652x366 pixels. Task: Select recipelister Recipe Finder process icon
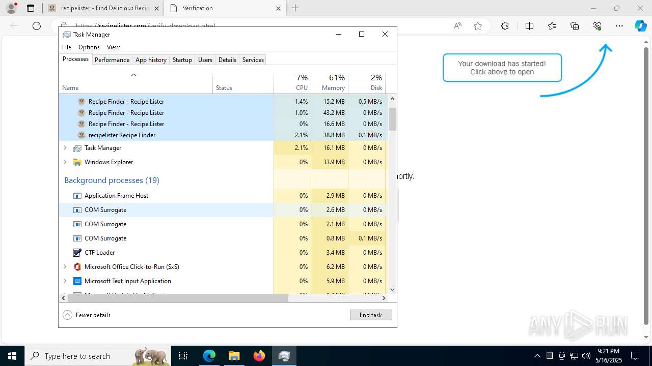coord(81,135)
